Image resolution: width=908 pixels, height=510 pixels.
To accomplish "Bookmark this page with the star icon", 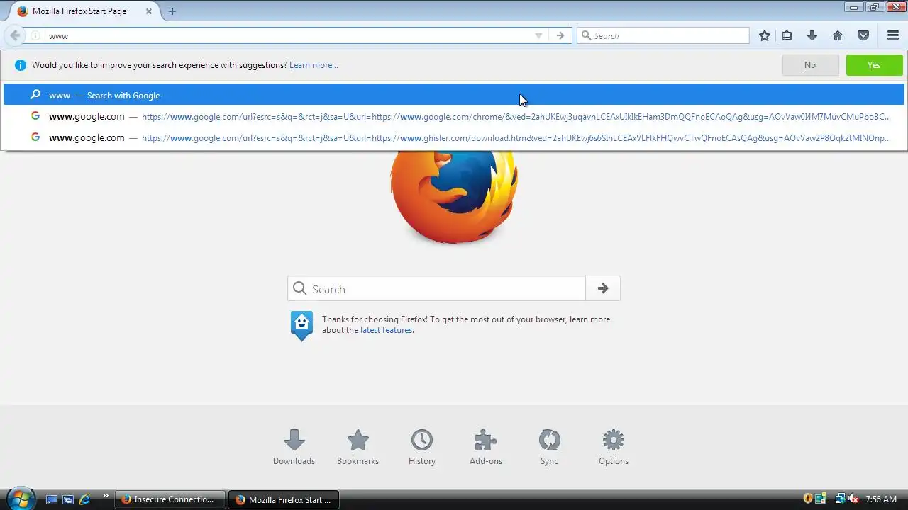I will tap(765, 35).
